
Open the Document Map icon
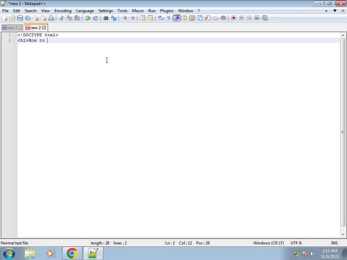pyautogui.click(x=192, y=18)
